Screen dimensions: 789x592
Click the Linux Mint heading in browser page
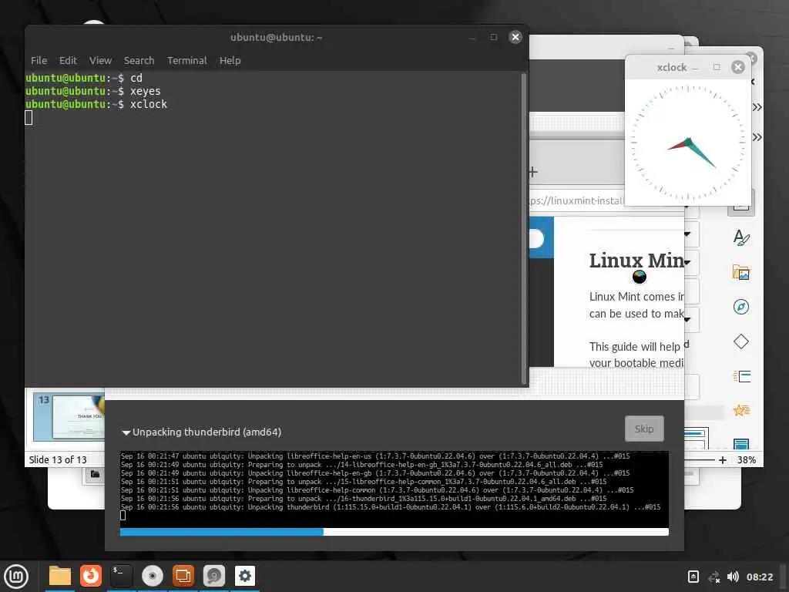[636, 261]
